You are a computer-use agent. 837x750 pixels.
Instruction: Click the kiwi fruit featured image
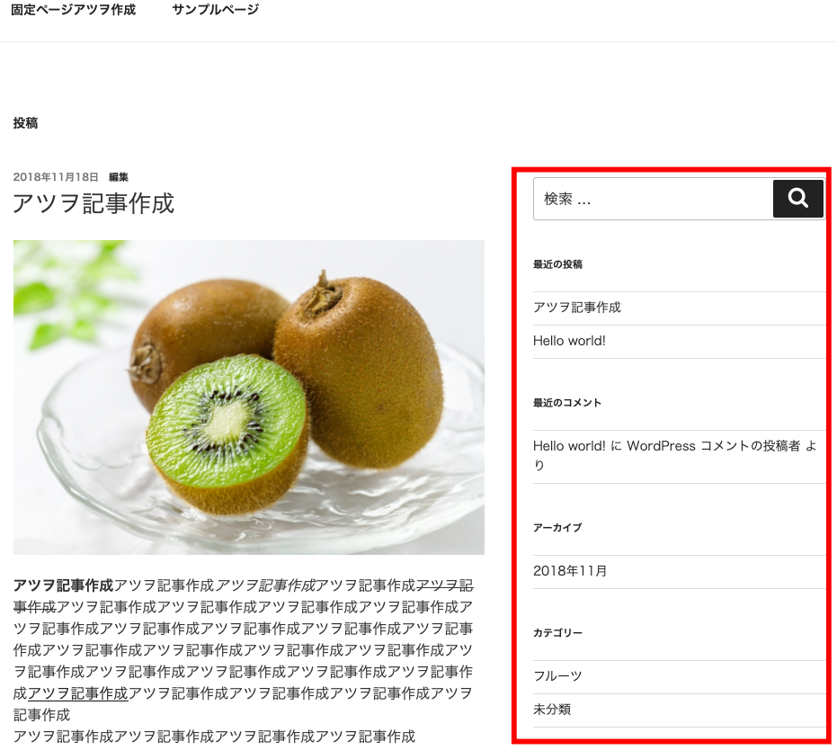pos(249,397)
